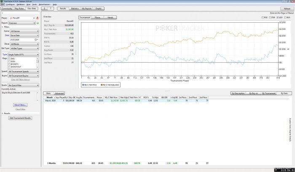Screen dimensions: 295x172
Task: Open the Player selection dropdown
Action: coord(22,18)
